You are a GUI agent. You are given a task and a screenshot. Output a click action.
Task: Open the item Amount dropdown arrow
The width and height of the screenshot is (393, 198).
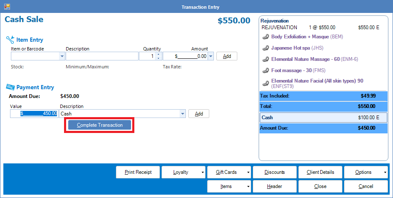[x=211, y=56]
